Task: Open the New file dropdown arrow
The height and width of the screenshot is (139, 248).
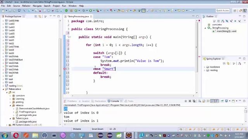Action: [x=7, y=10]
